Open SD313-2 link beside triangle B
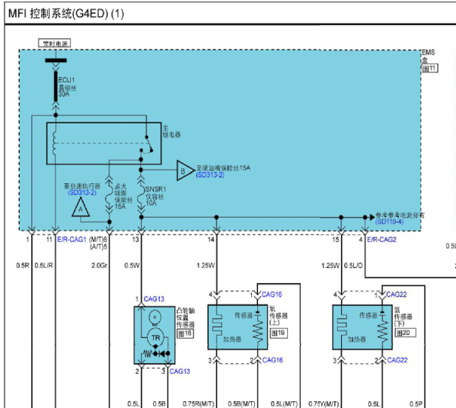This screenshot has height=408, width=456. coord(210,175)
